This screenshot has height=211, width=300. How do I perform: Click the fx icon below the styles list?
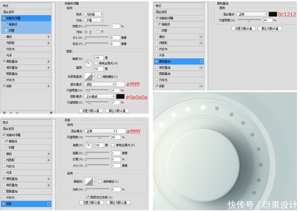click(x=4, y=113)
